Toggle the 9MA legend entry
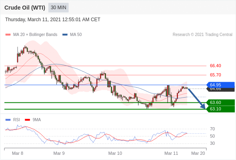Screen dimensions: 236x160 point(33,120)
